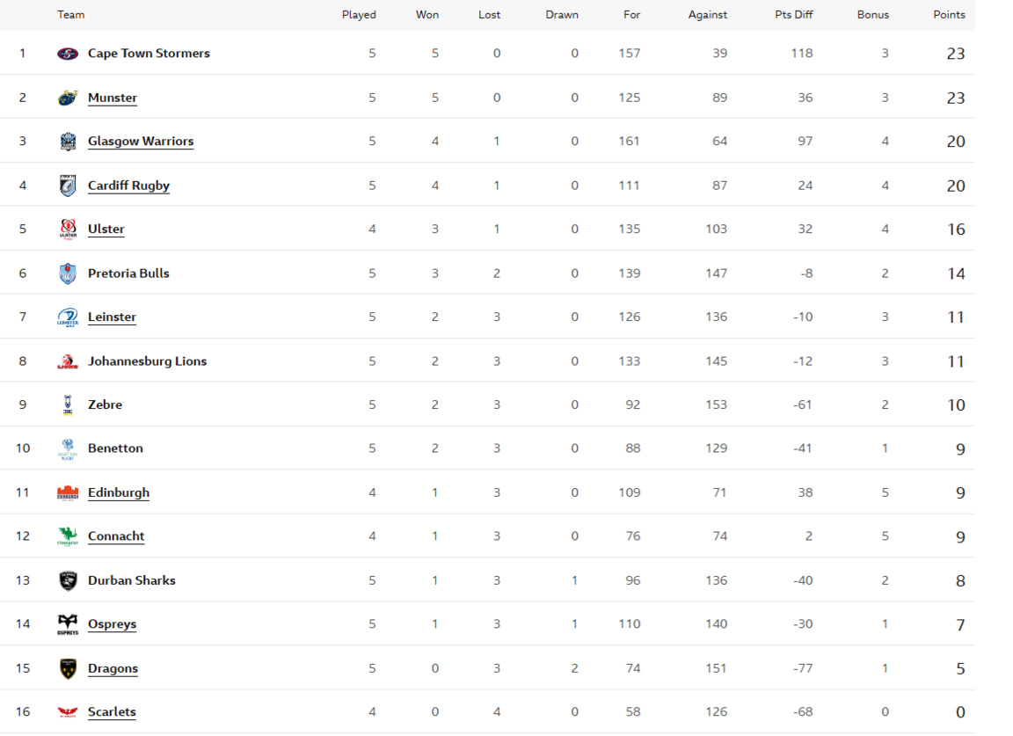The height and width of the screenshot is (736, 1013).
Task: Click the Cape Town Stormers crest icon
Action: click(69, 53)
